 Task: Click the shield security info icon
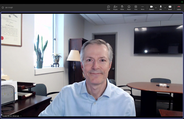click(3, 8)
